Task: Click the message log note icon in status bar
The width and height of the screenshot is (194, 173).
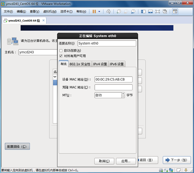Action: [x=179, y=170]
